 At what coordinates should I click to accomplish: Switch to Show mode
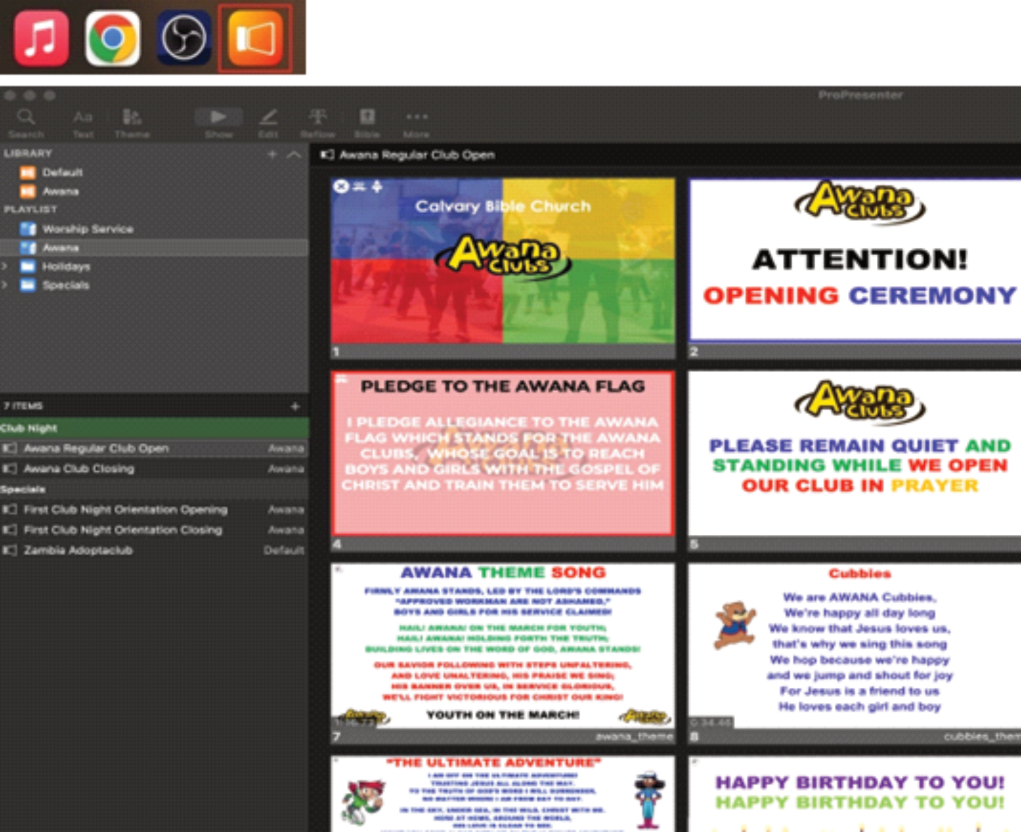tap(219, 123)
